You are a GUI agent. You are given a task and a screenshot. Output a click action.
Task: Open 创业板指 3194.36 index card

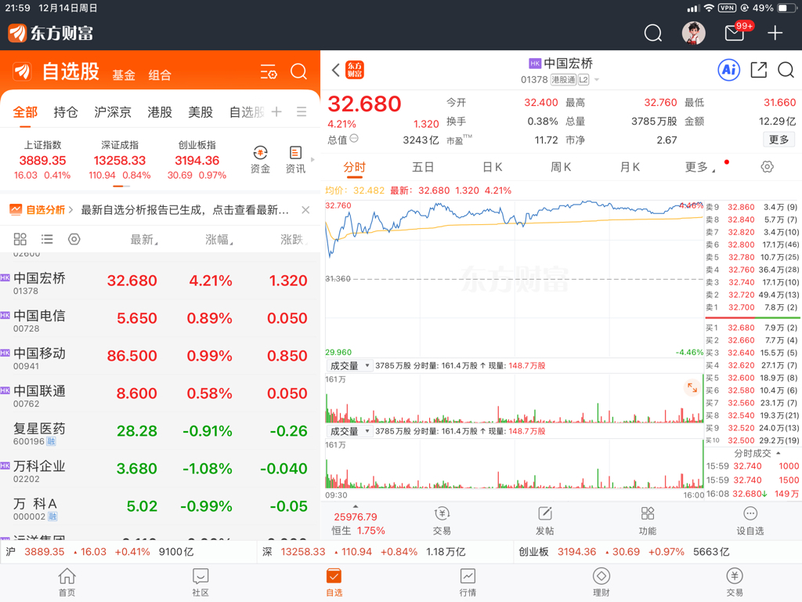coord(197,160)
